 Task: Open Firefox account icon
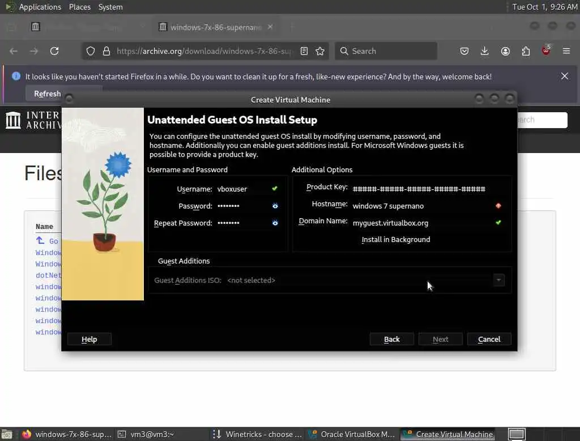[x=505, y=51]
